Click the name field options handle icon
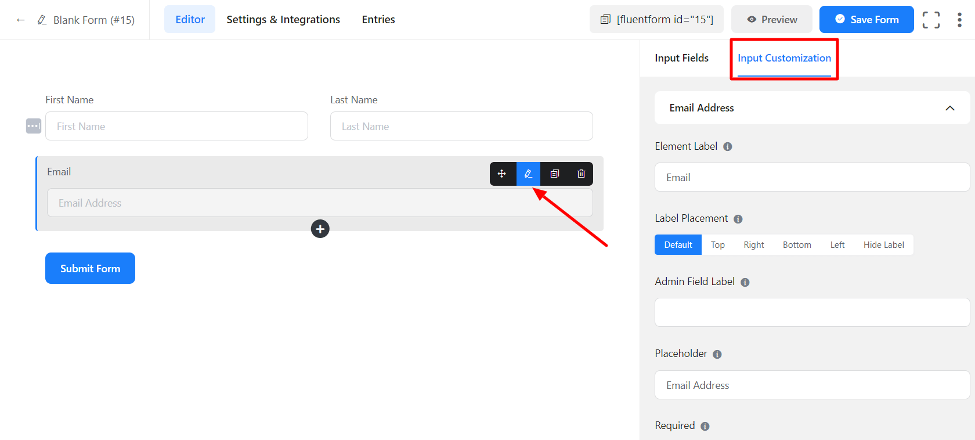 [x=34, y=126]
